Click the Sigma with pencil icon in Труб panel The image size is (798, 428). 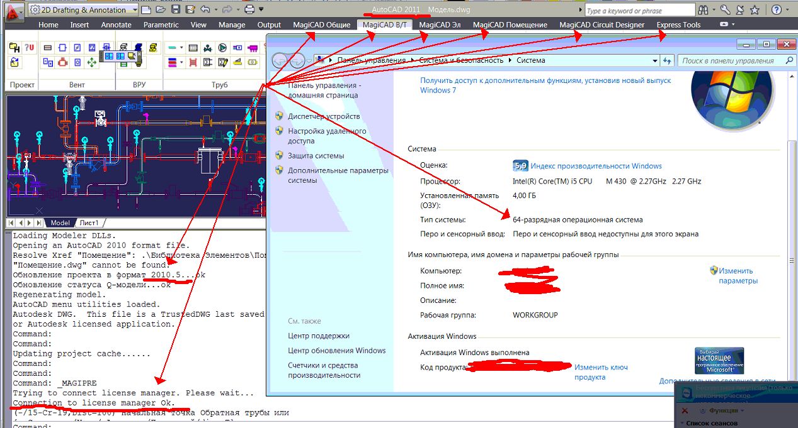[222, 62]
